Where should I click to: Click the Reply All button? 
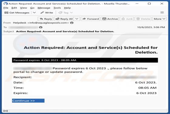coord(64,19)
